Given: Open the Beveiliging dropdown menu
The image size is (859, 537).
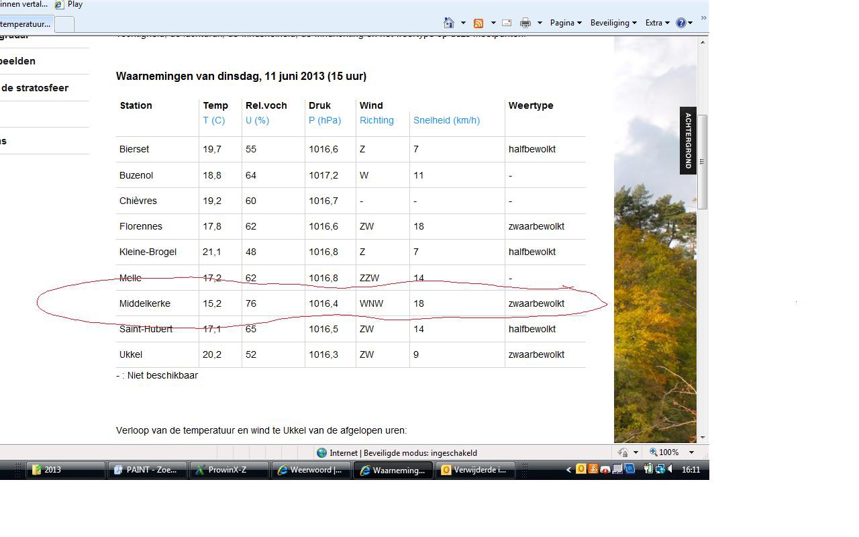Looking at the screenshot, I should [613, 23].
